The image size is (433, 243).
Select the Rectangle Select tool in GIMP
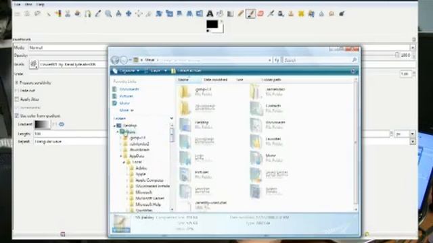pos(17,13)
